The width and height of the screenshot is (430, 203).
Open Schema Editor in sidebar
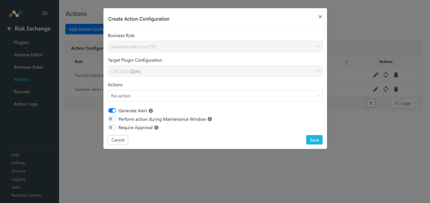29,55
